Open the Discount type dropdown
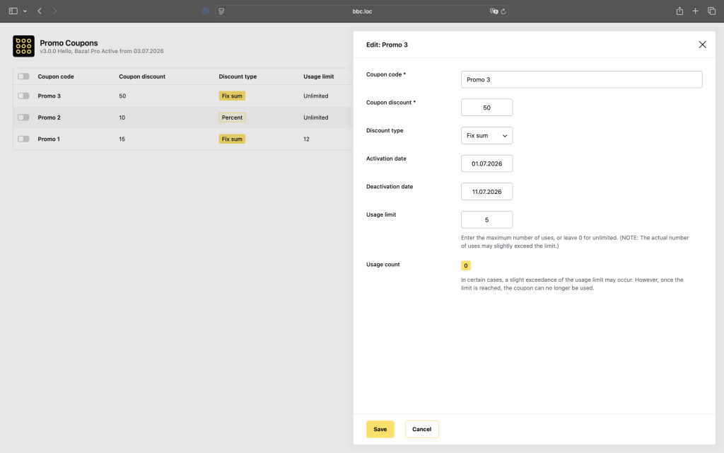 (486, 135)
